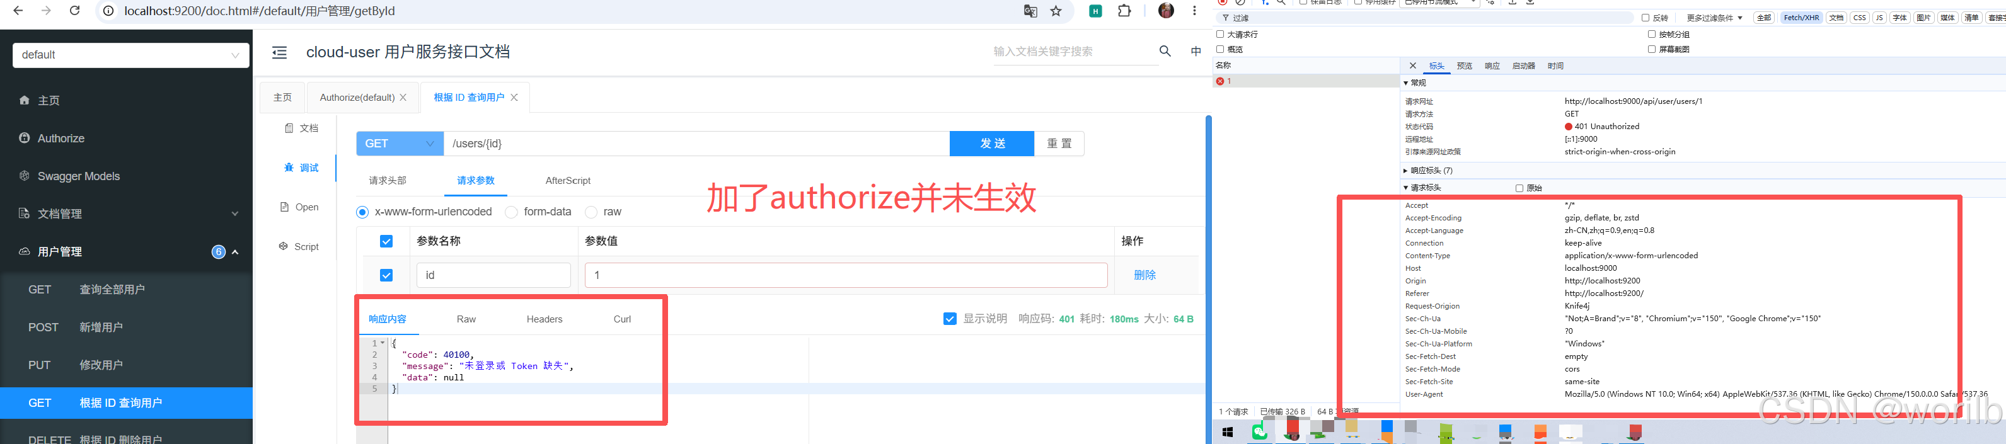Toggle 原始 checkbox for request headers
The height and width of the screenshot is (444, 2006).
[x=1519, y=188]
